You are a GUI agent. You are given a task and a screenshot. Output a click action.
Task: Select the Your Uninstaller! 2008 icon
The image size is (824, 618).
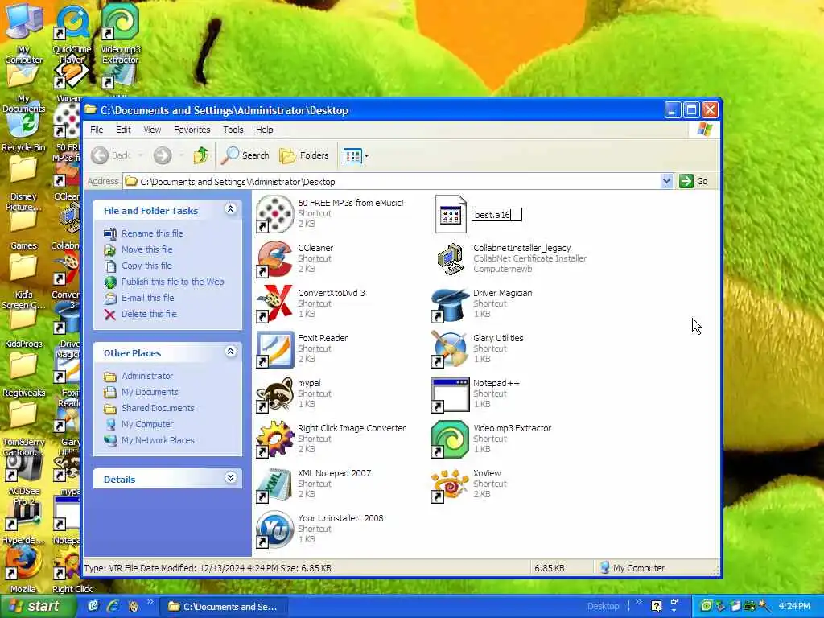tap(274, 529)
